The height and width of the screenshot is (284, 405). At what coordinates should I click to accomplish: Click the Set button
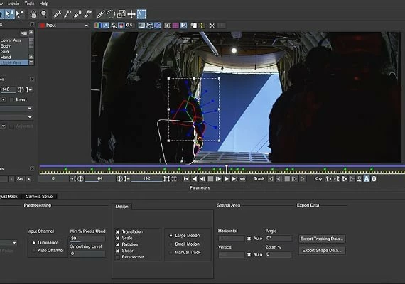21,179
